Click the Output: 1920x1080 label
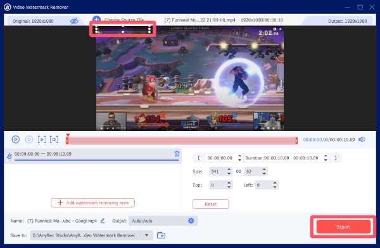 point(347,21)
